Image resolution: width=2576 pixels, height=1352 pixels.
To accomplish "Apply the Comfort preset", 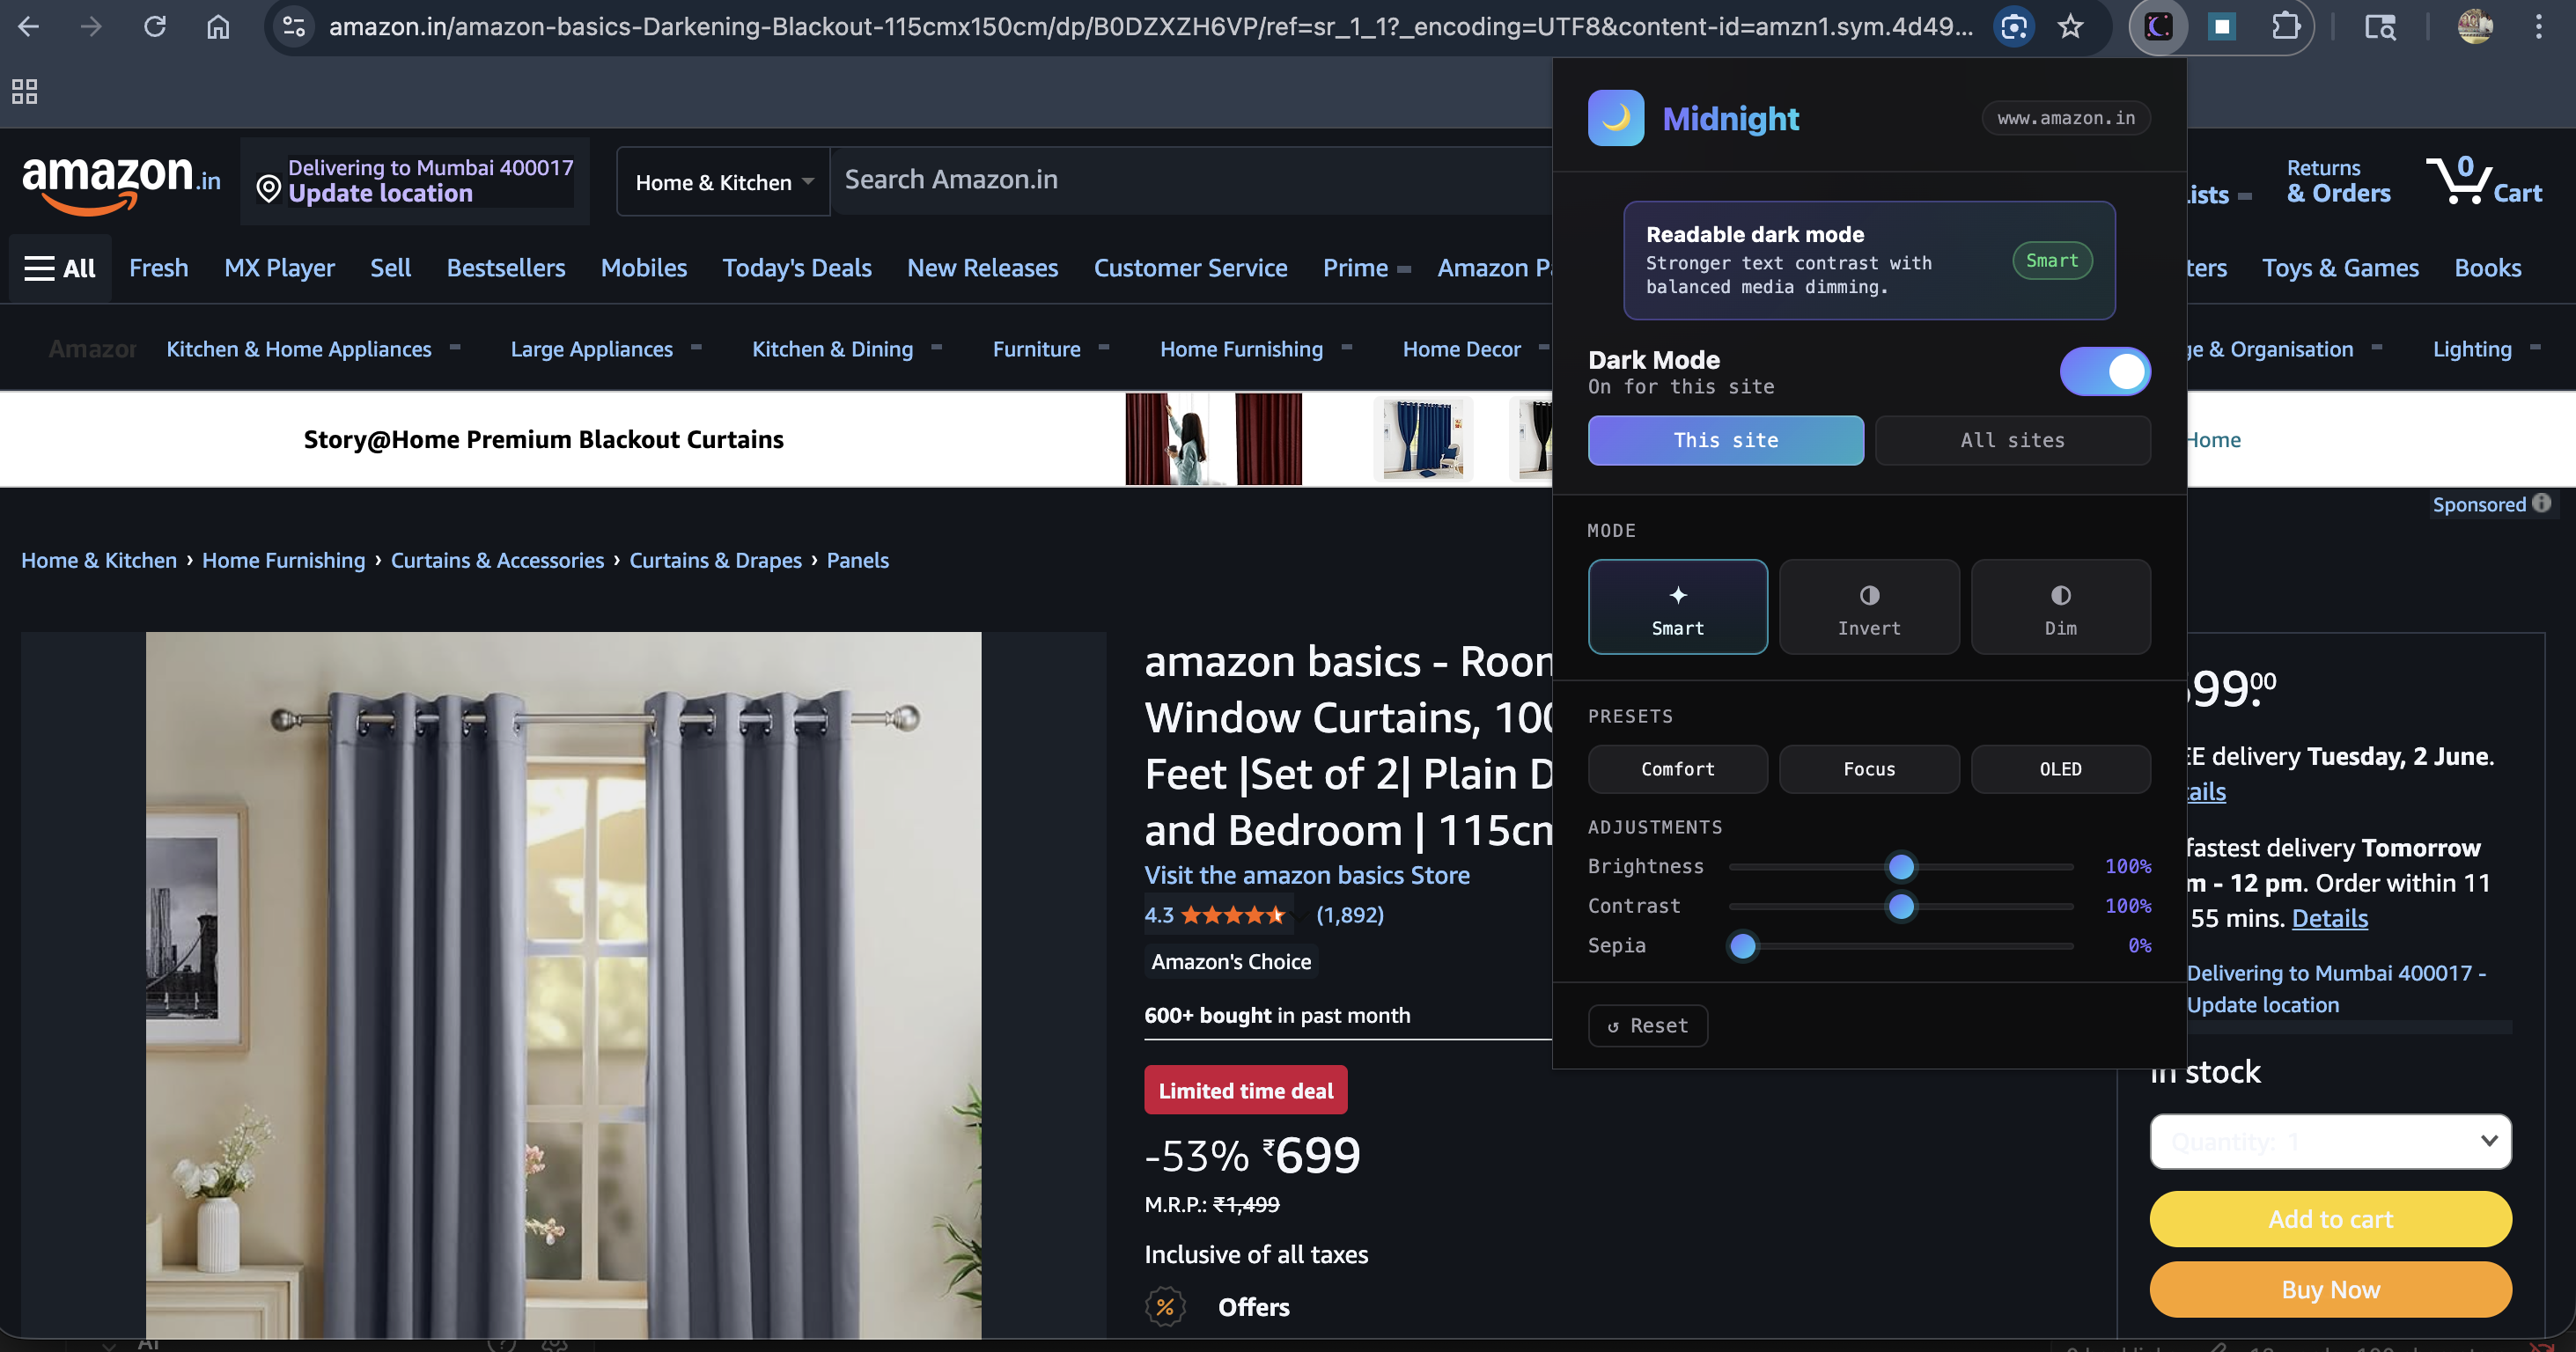I will coord(1677,769).
